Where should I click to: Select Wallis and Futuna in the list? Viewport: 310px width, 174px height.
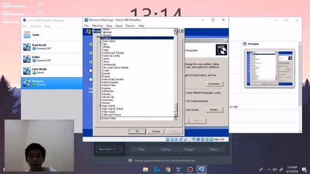click(x=137, y=115)
